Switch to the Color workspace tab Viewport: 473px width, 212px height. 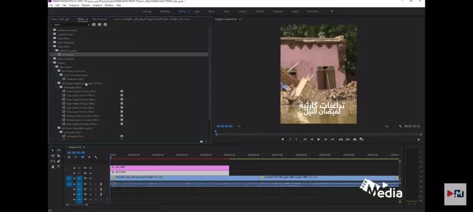click(197, 11)
